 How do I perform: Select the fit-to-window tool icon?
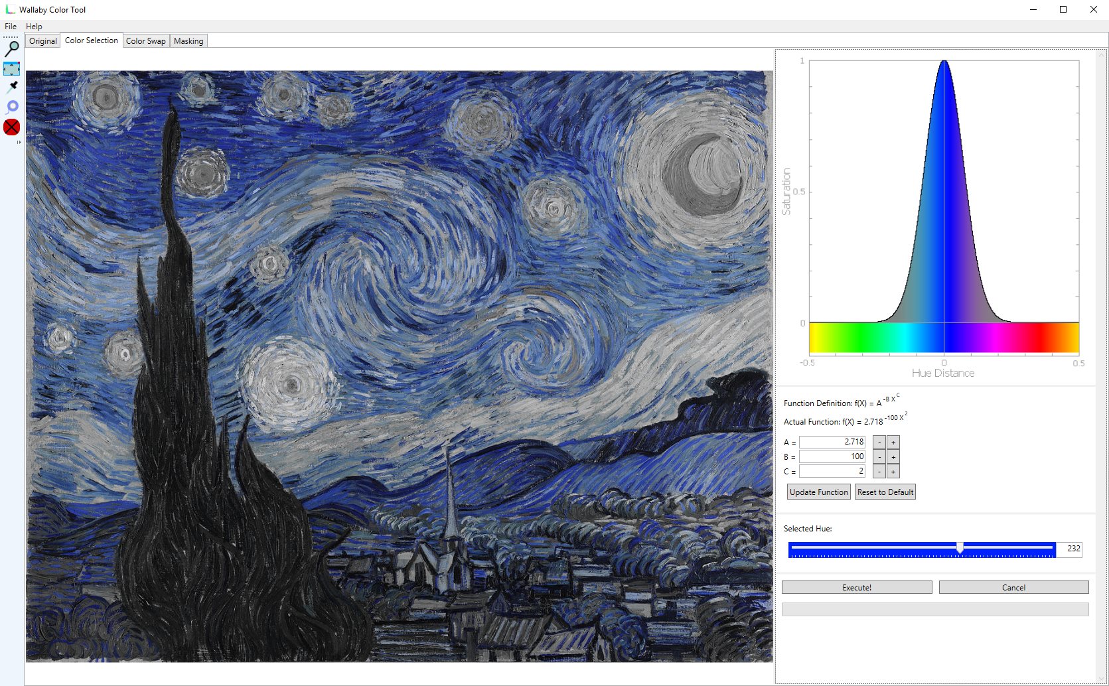pyautogui.click(x=12, y=68)
